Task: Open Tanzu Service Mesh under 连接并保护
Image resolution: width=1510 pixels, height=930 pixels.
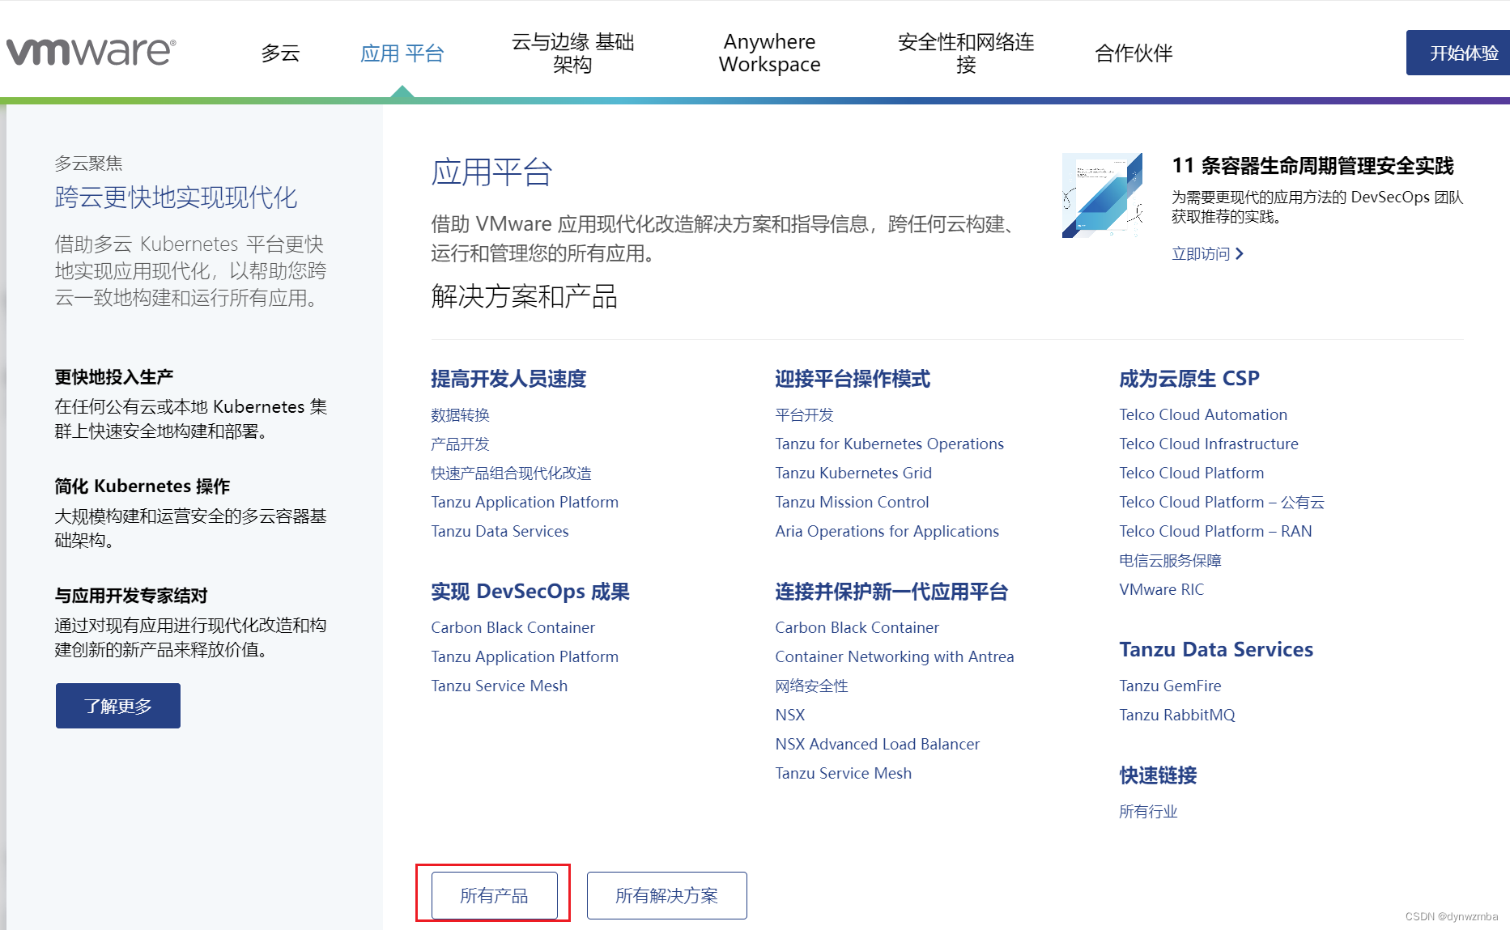Action: (x=843, y=774)
